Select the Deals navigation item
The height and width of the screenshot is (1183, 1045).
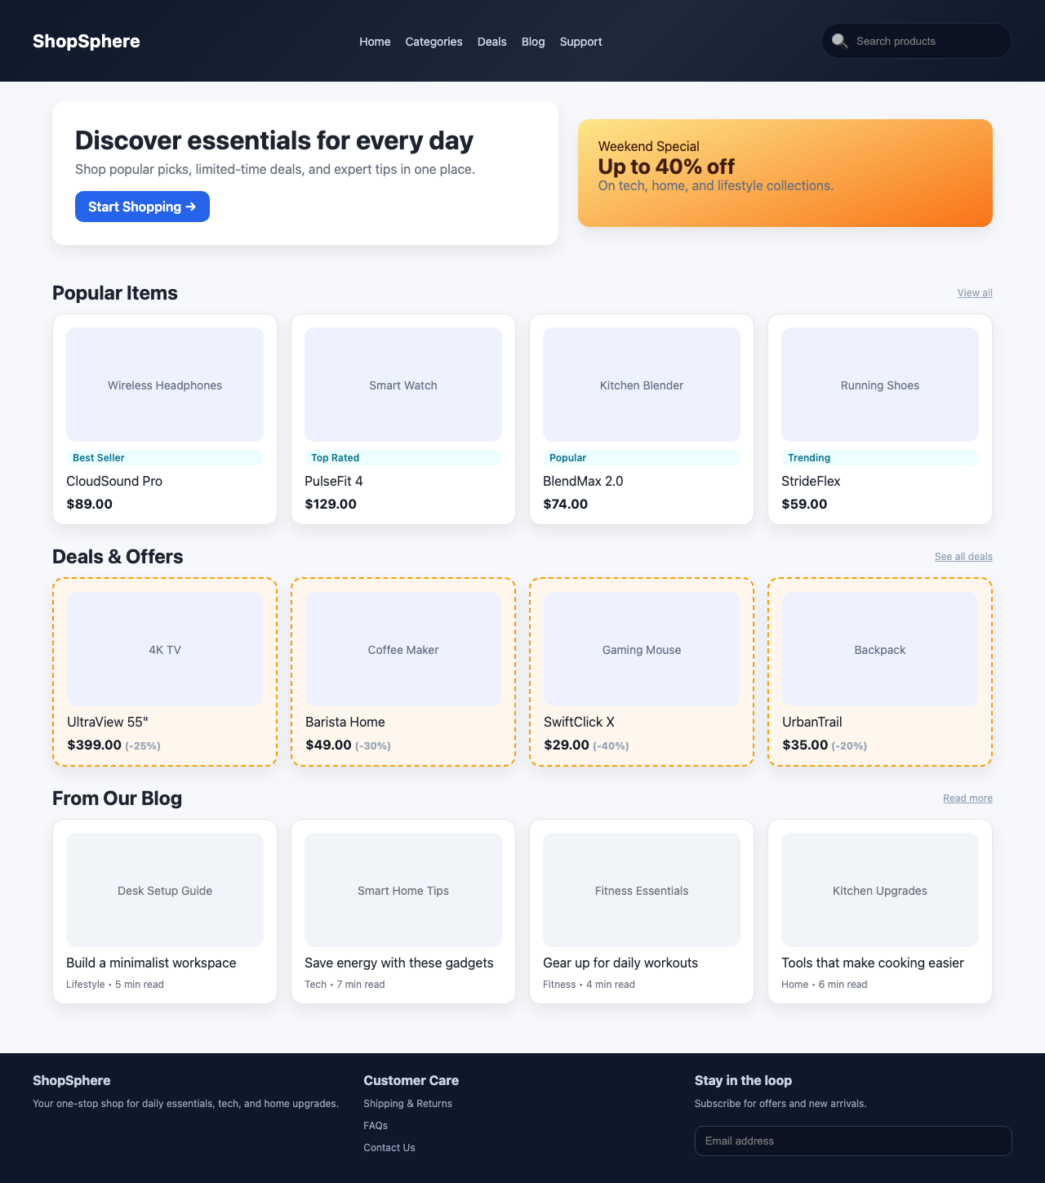[491, 42]
